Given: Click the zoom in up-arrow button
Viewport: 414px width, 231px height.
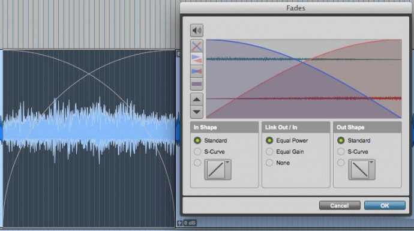Looking at the screenshot, I should [x=196, y=100].
